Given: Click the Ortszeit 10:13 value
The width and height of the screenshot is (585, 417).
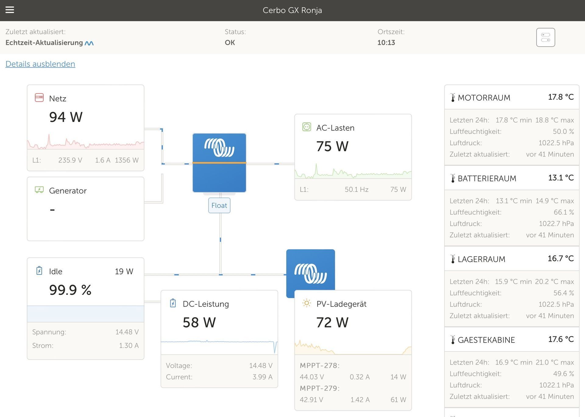Looking at the screenshot, I should pyautogui.click(x=386, y=43).
